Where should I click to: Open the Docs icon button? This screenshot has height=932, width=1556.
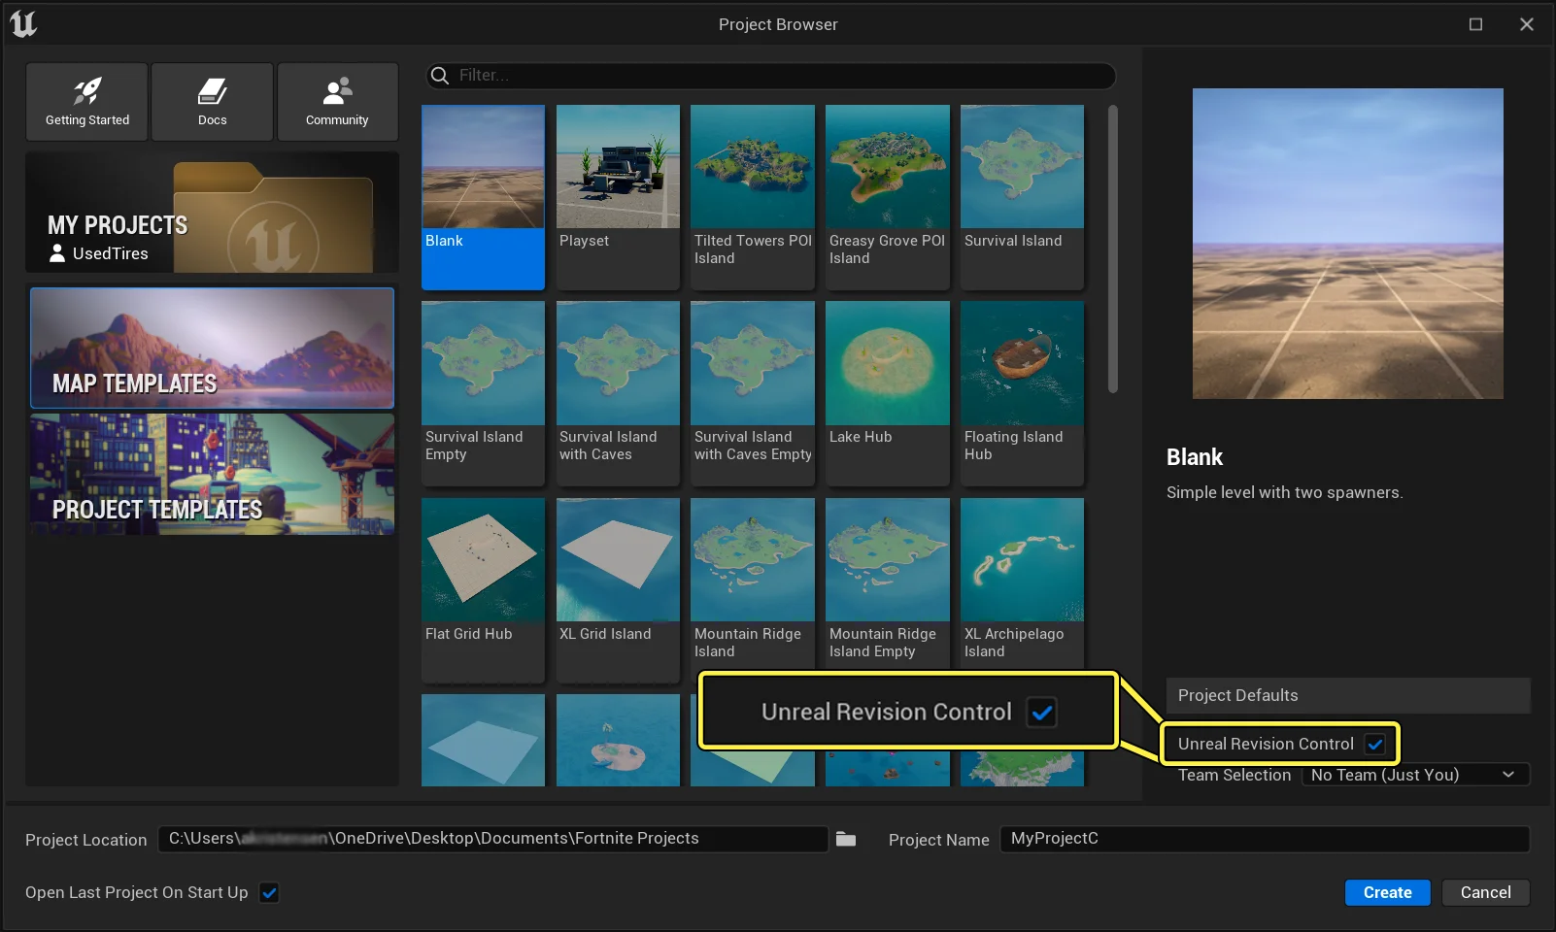[212, 102]
